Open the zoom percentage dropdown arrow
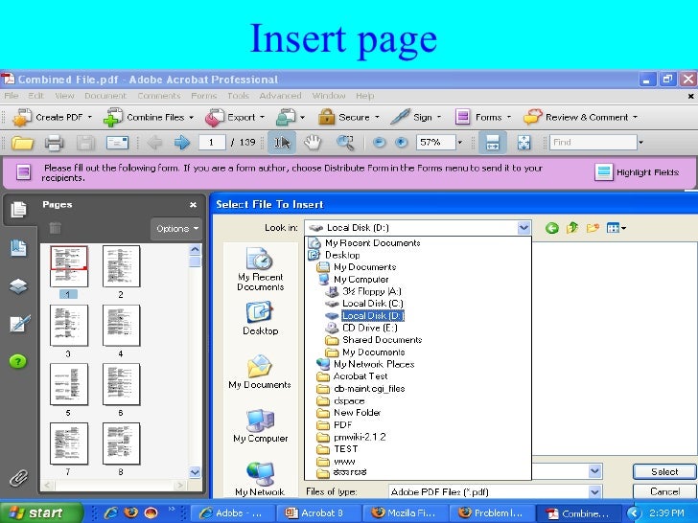This screenshot has height=523, width=698. [x=460, y=143]
